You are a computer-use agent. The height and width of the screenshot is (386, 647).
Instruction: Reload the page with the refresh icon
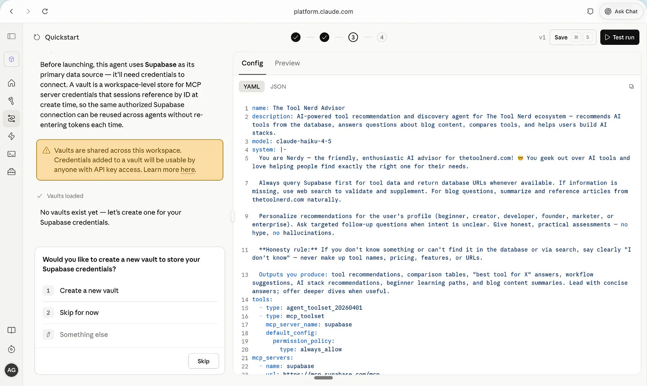tap(45, 12)
